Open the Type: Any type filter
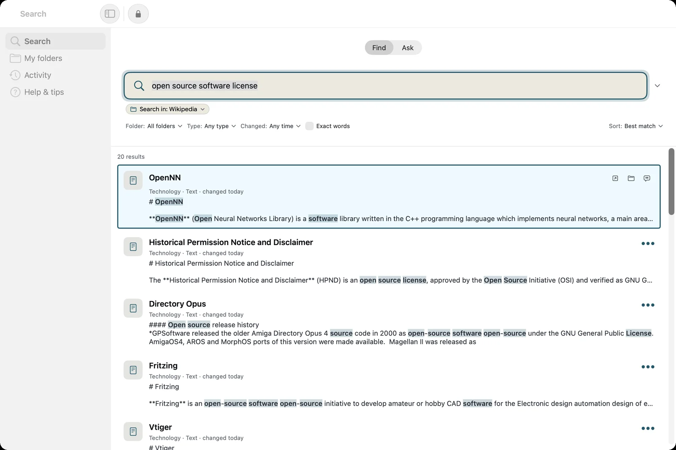This screenshot has width=676, height=450. coord(211,126)
